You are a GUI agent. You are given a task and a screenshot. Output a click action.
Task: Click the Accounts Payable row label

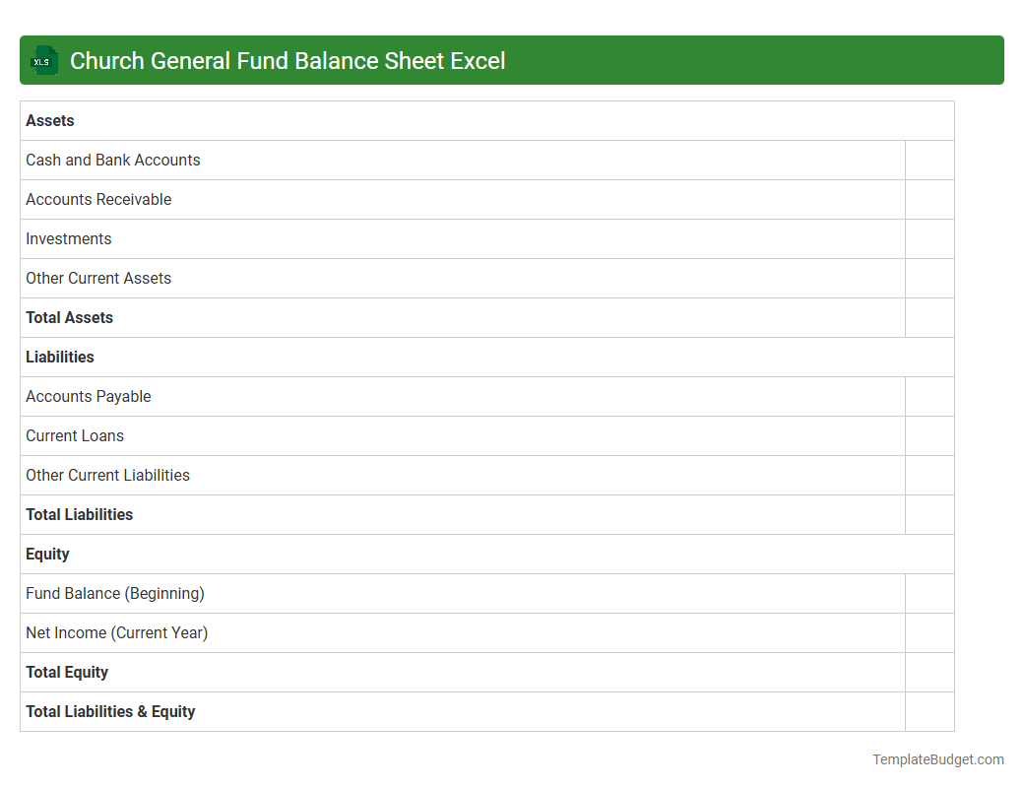click(x=88, y=396)
